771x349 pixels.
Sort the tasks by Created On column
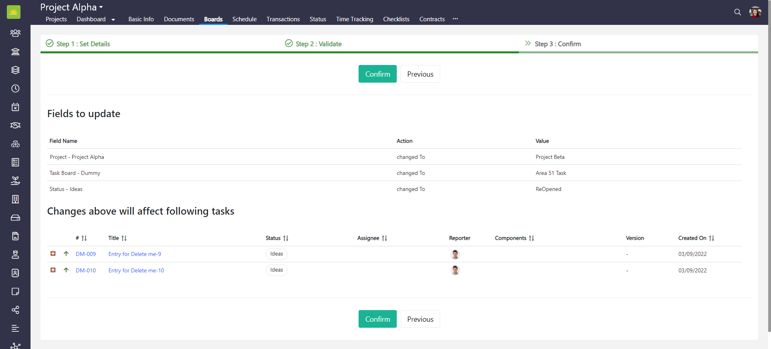(x=711, y=238)
